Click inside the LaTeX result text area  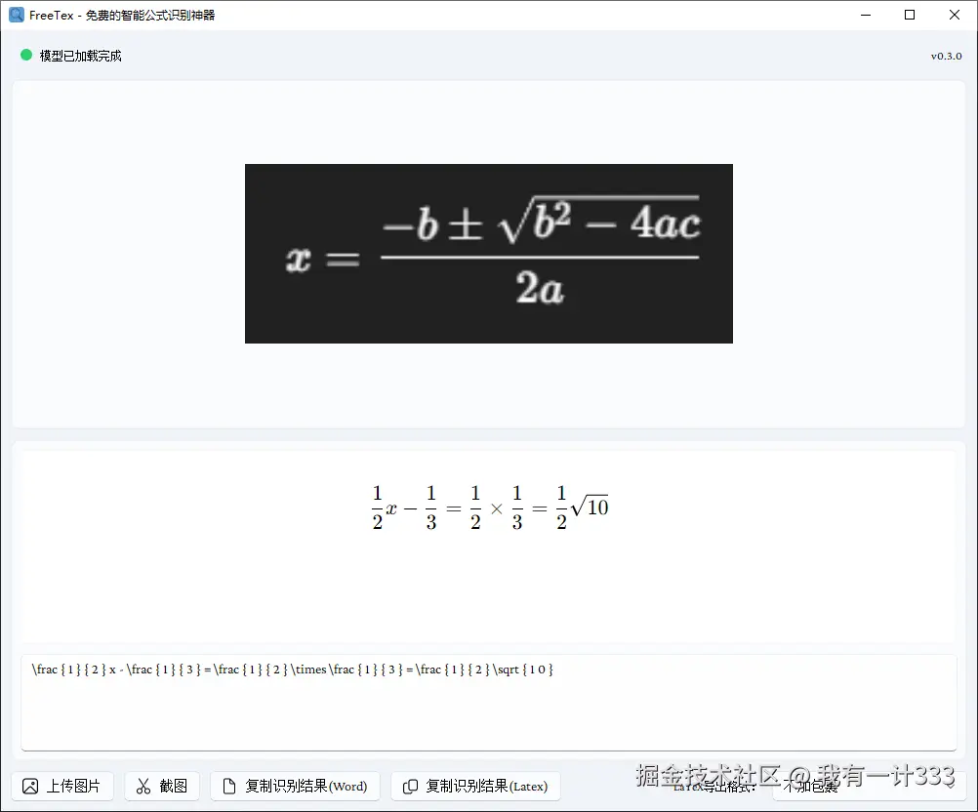[x=488, y=698]
